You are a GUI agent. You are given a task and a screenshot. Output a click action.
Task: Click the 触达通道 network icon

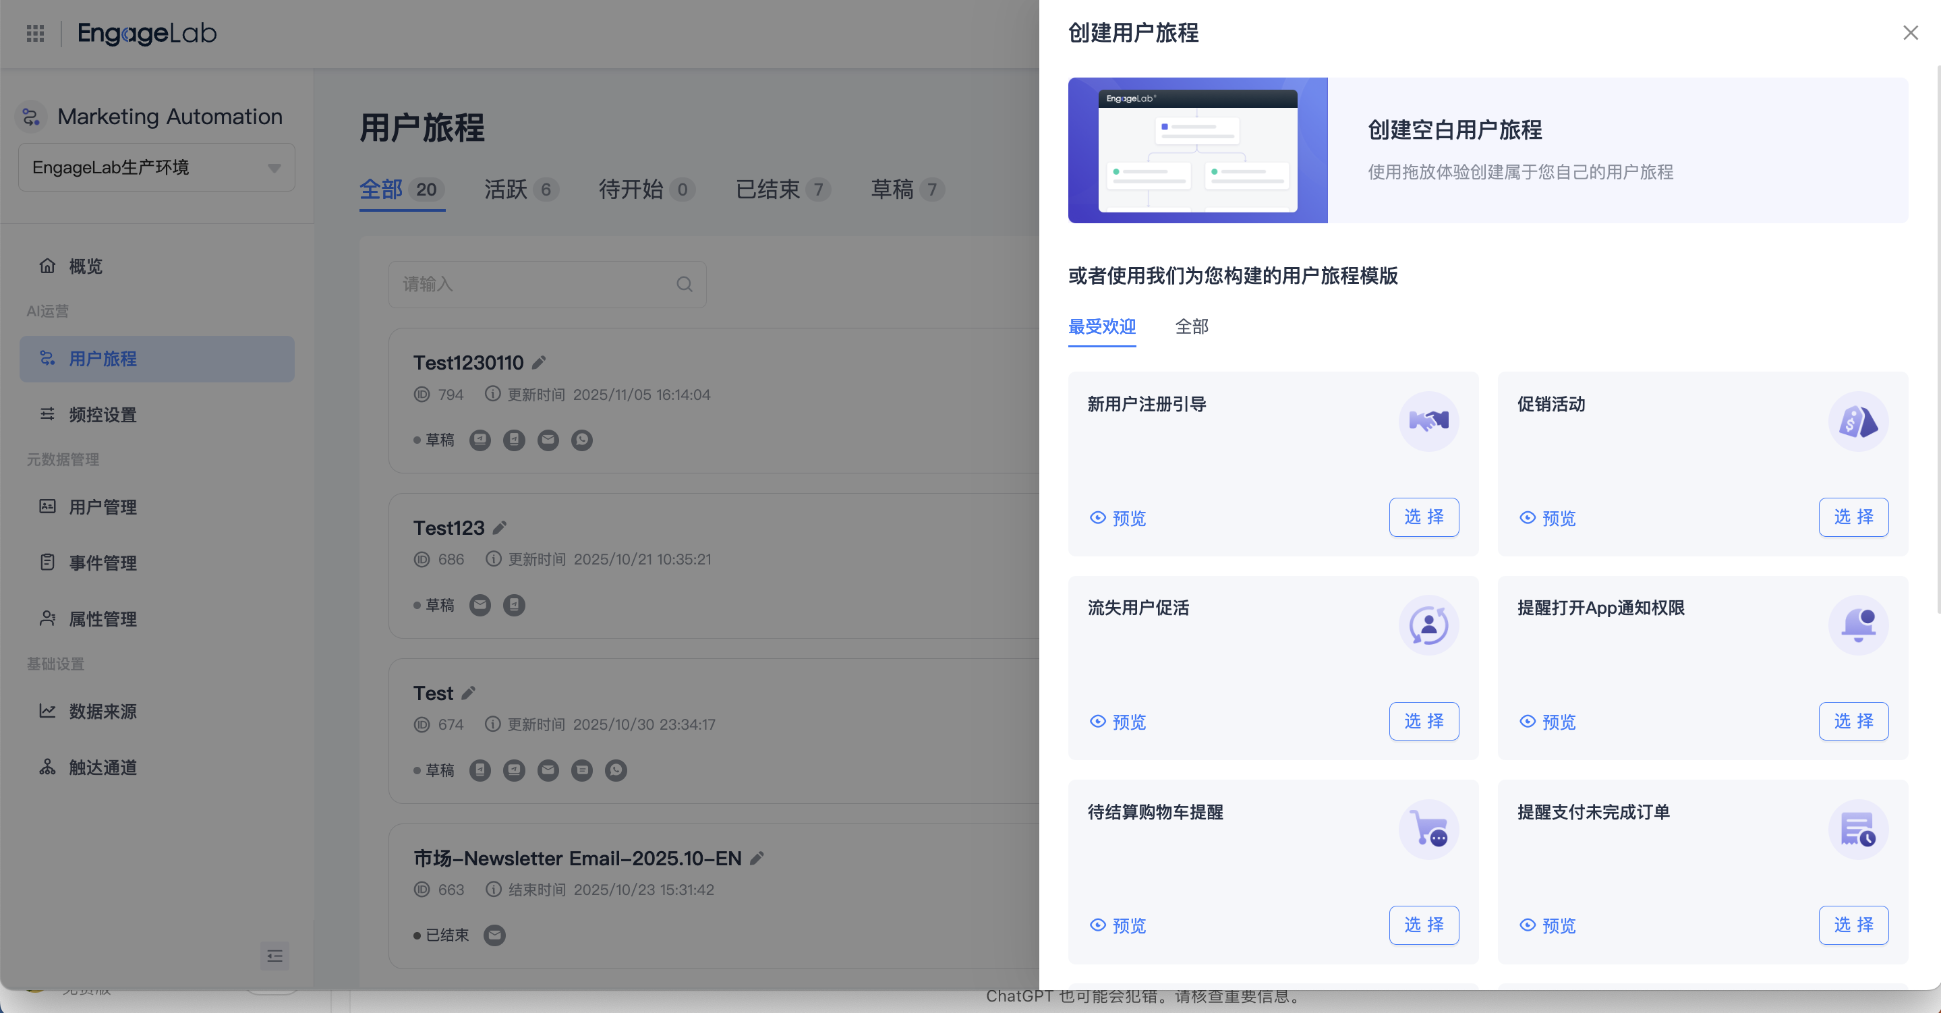coord(47,768)
